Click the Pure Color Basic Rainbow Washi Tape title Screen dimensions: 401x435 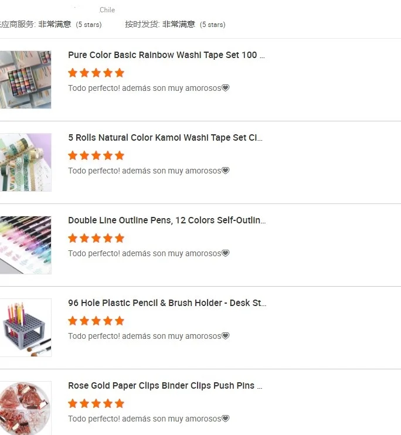pos(166,55)
